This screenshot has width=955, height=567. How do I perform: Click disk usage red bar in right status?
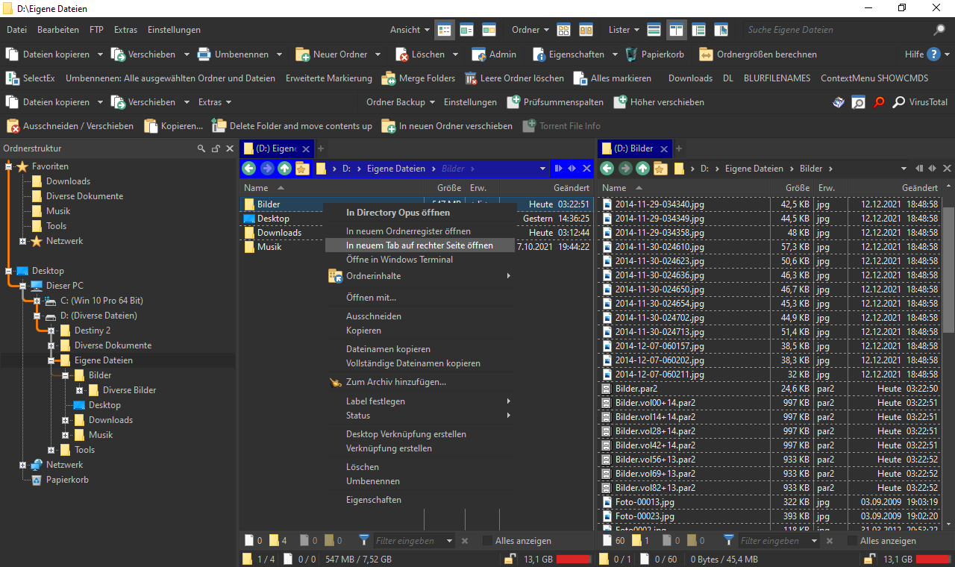point(933,559)
